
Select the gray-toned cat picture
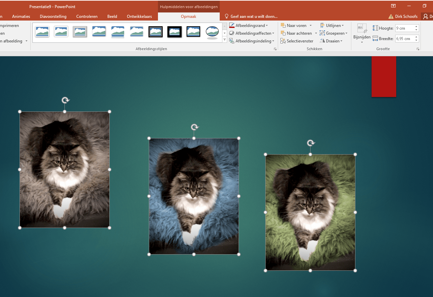(x=64, y=170)
